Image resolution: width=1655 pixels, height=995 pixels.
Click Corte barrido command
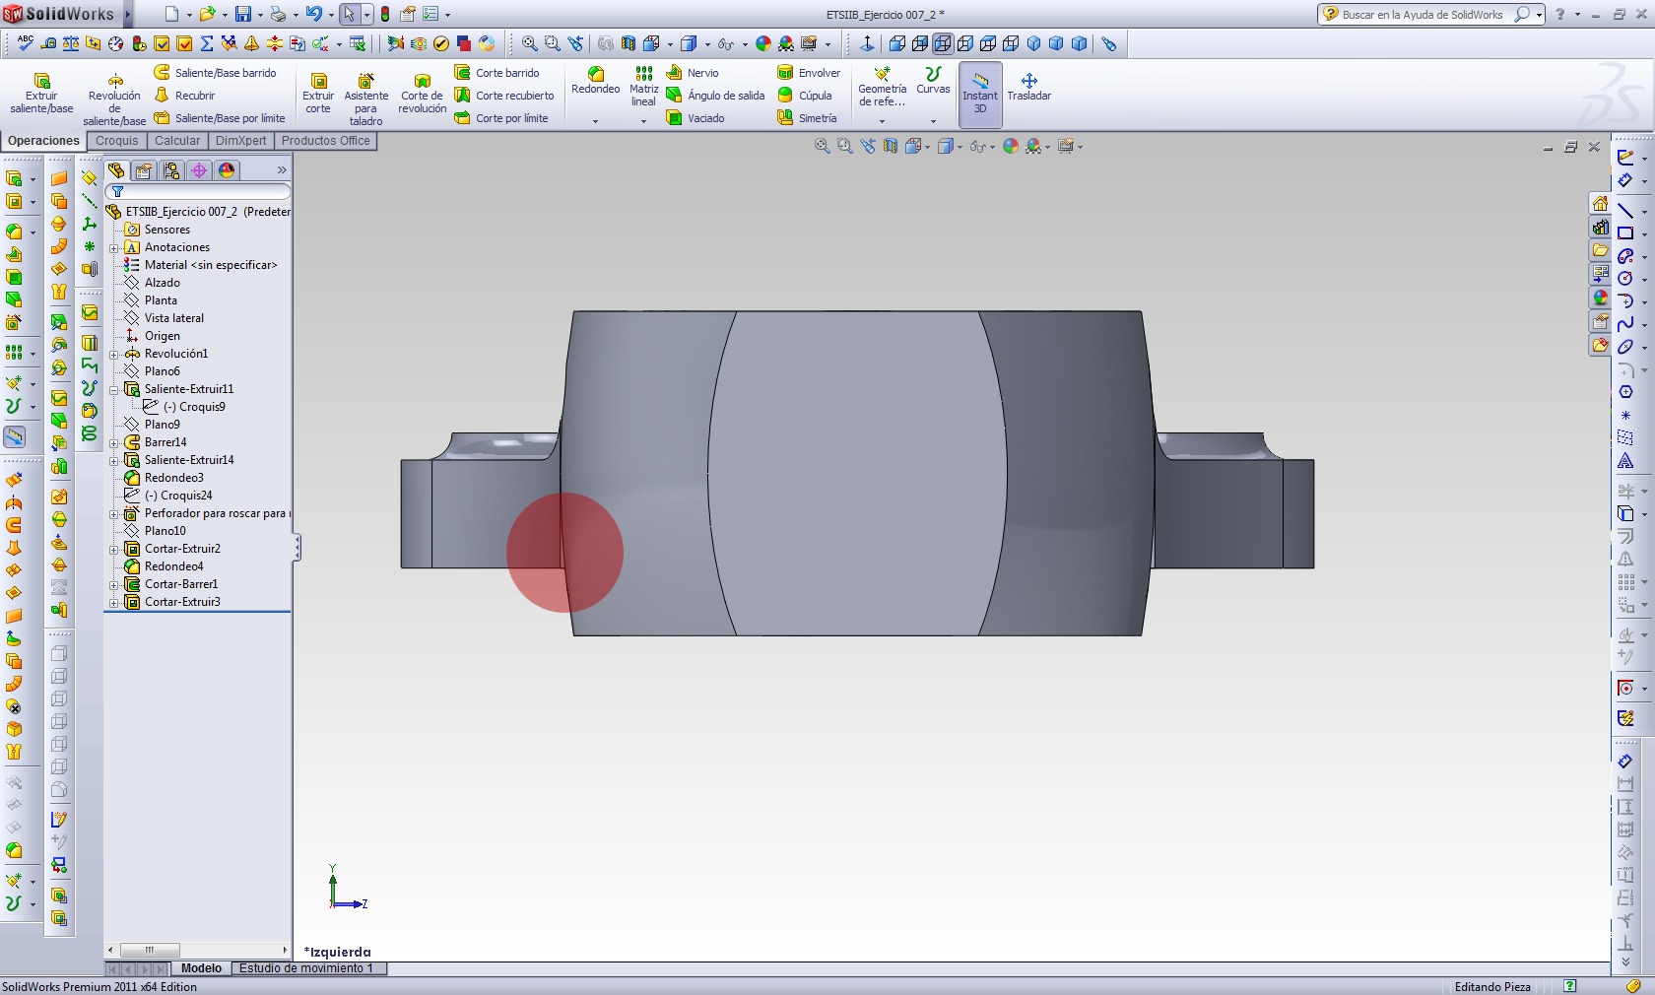pyautogui.click(x=497, y=73)
